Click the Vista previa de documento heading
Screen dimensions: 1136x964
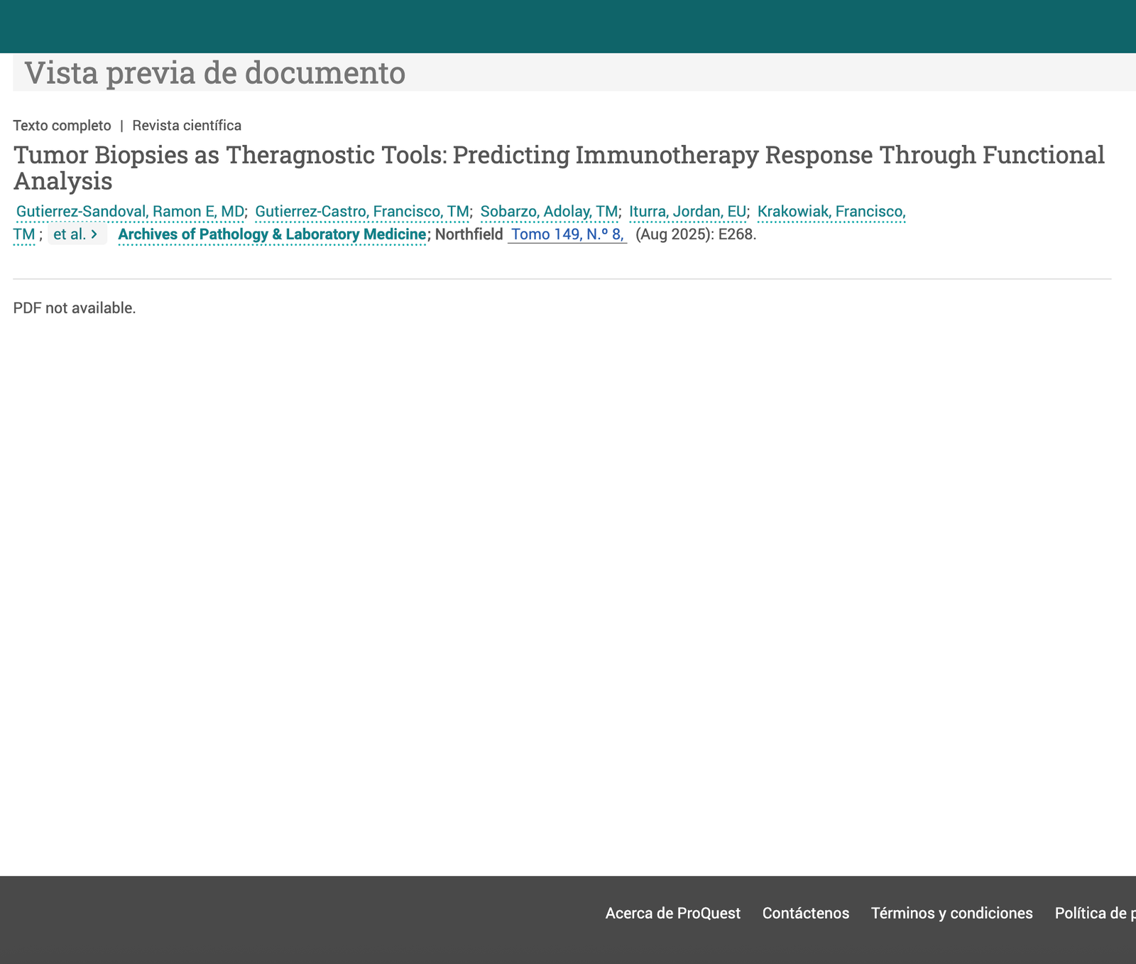(214, 73)
